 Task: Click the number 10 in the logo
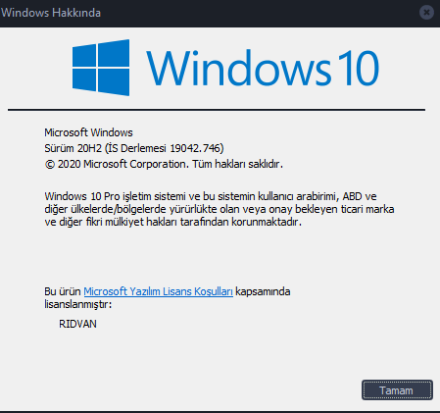point(359,68)
